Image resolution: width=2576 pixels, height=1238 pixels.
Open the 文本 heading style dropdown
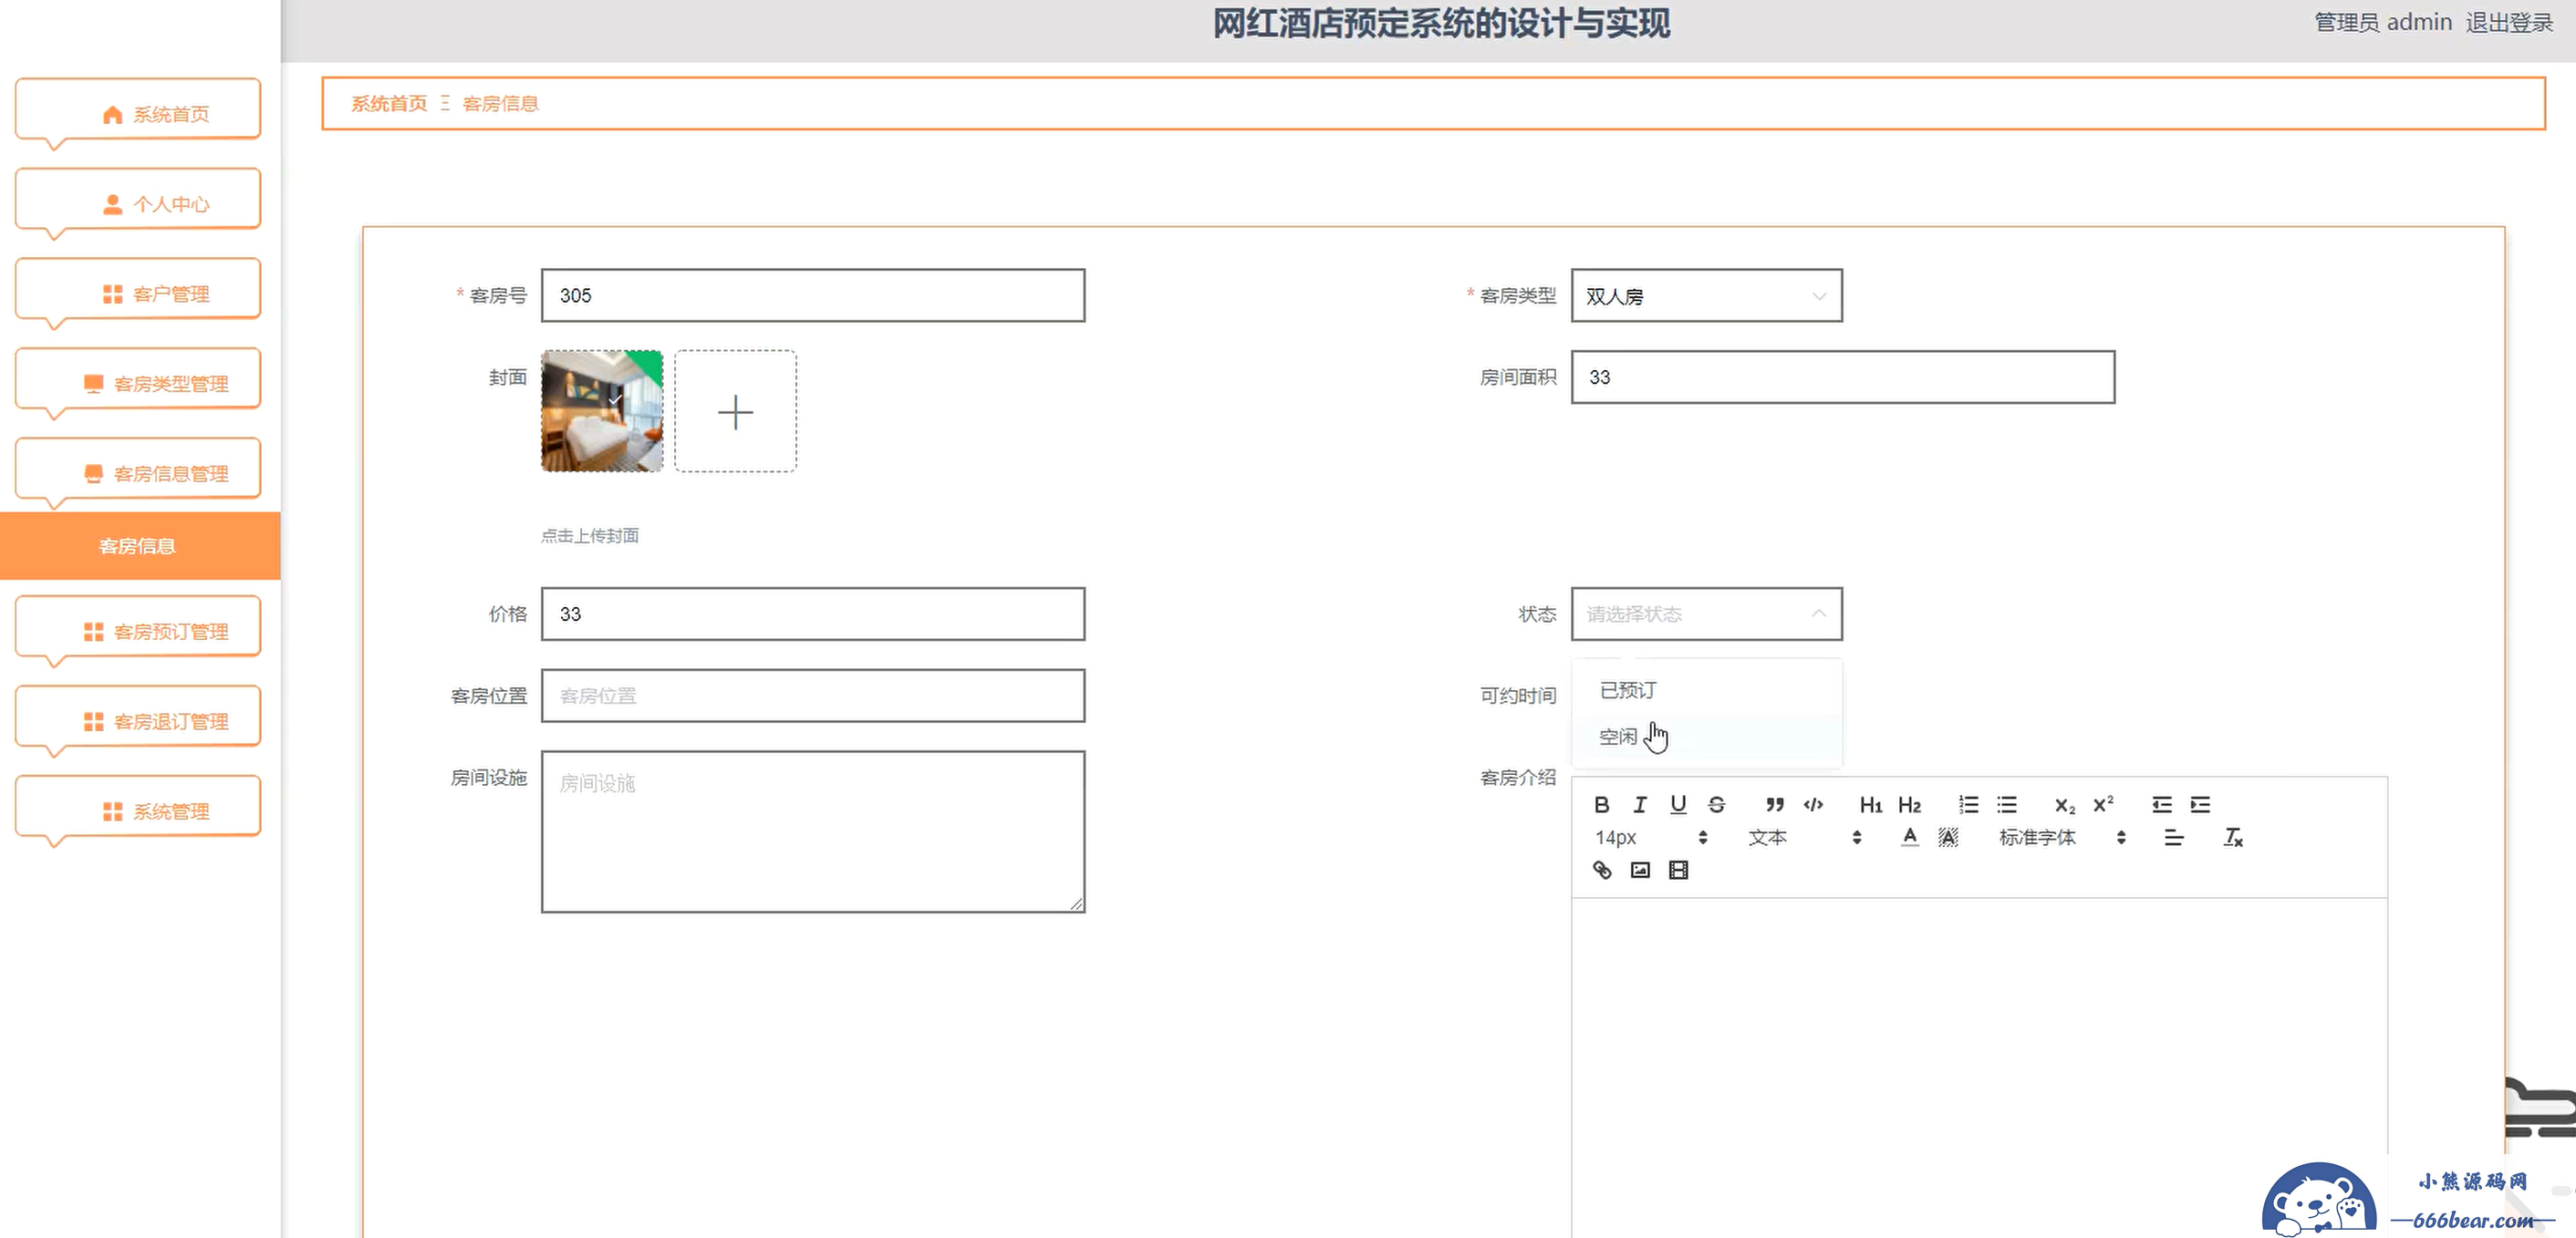coord(1805,837)
